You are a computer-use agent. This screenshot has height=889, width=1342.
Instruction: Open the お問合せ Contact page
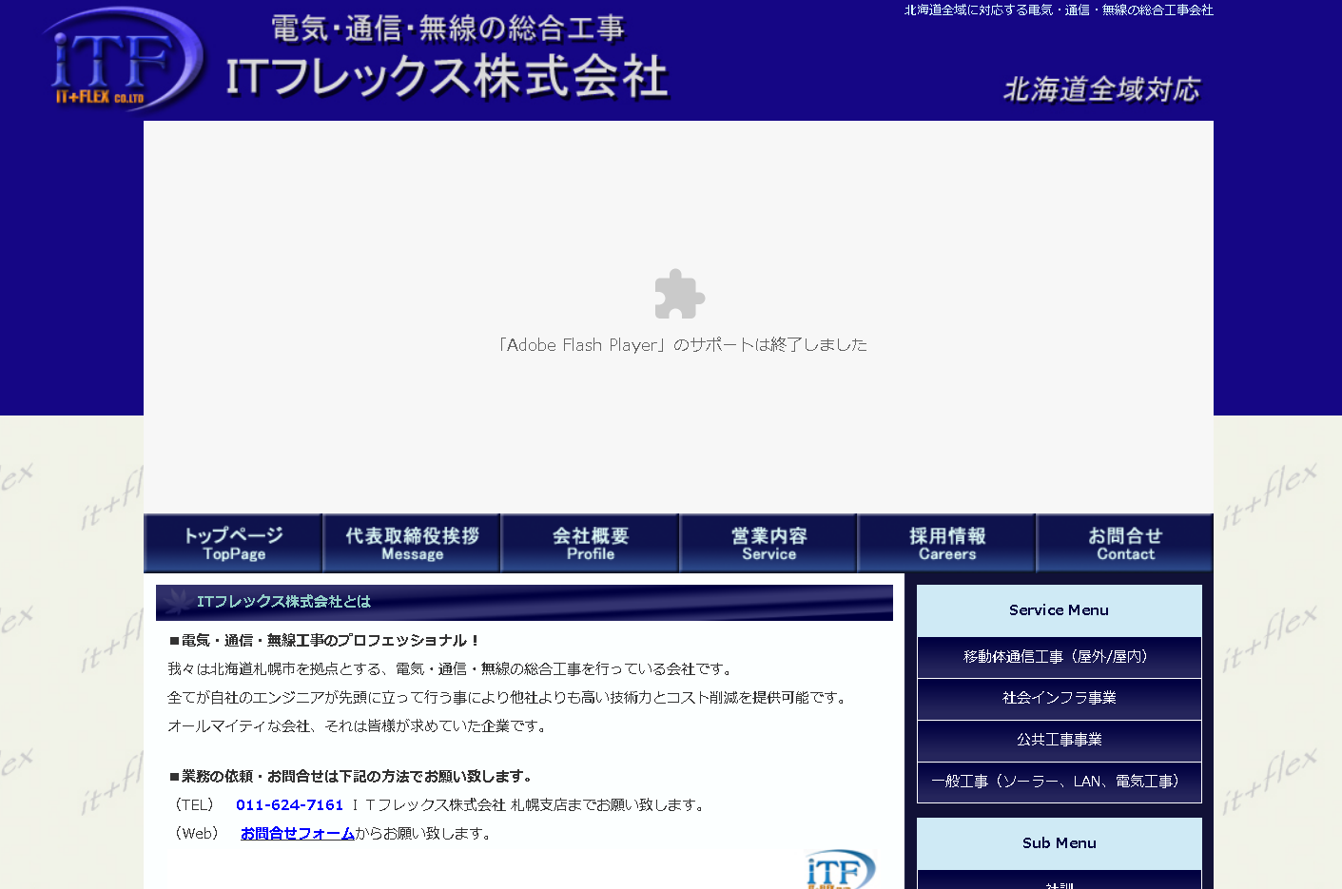click(x=1124, y=542)
